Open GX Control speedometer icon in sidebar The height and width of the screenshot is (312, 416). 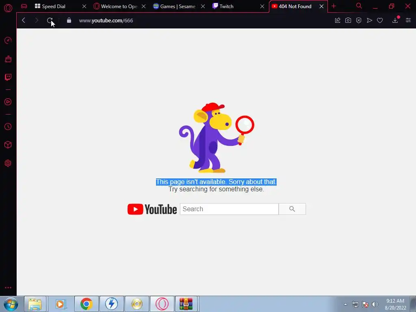click(x=8, y=40)
